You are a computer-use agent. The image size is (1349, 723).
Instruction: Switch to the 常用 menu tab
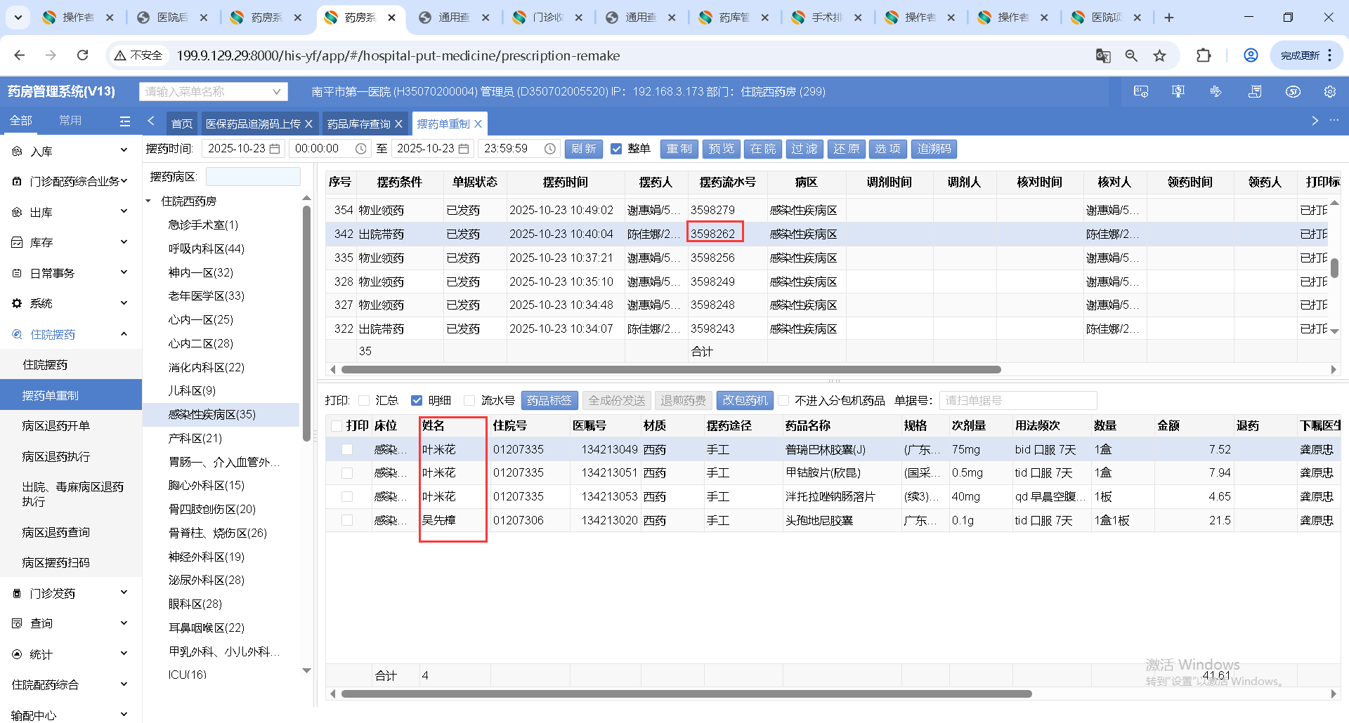pyautogui.click(x=70, y=121)
